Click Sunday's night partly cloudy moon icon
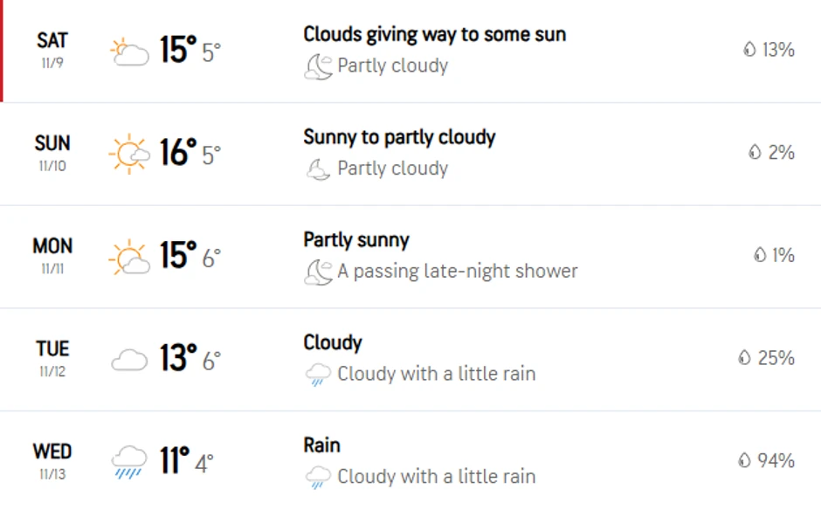 [318, 169]
